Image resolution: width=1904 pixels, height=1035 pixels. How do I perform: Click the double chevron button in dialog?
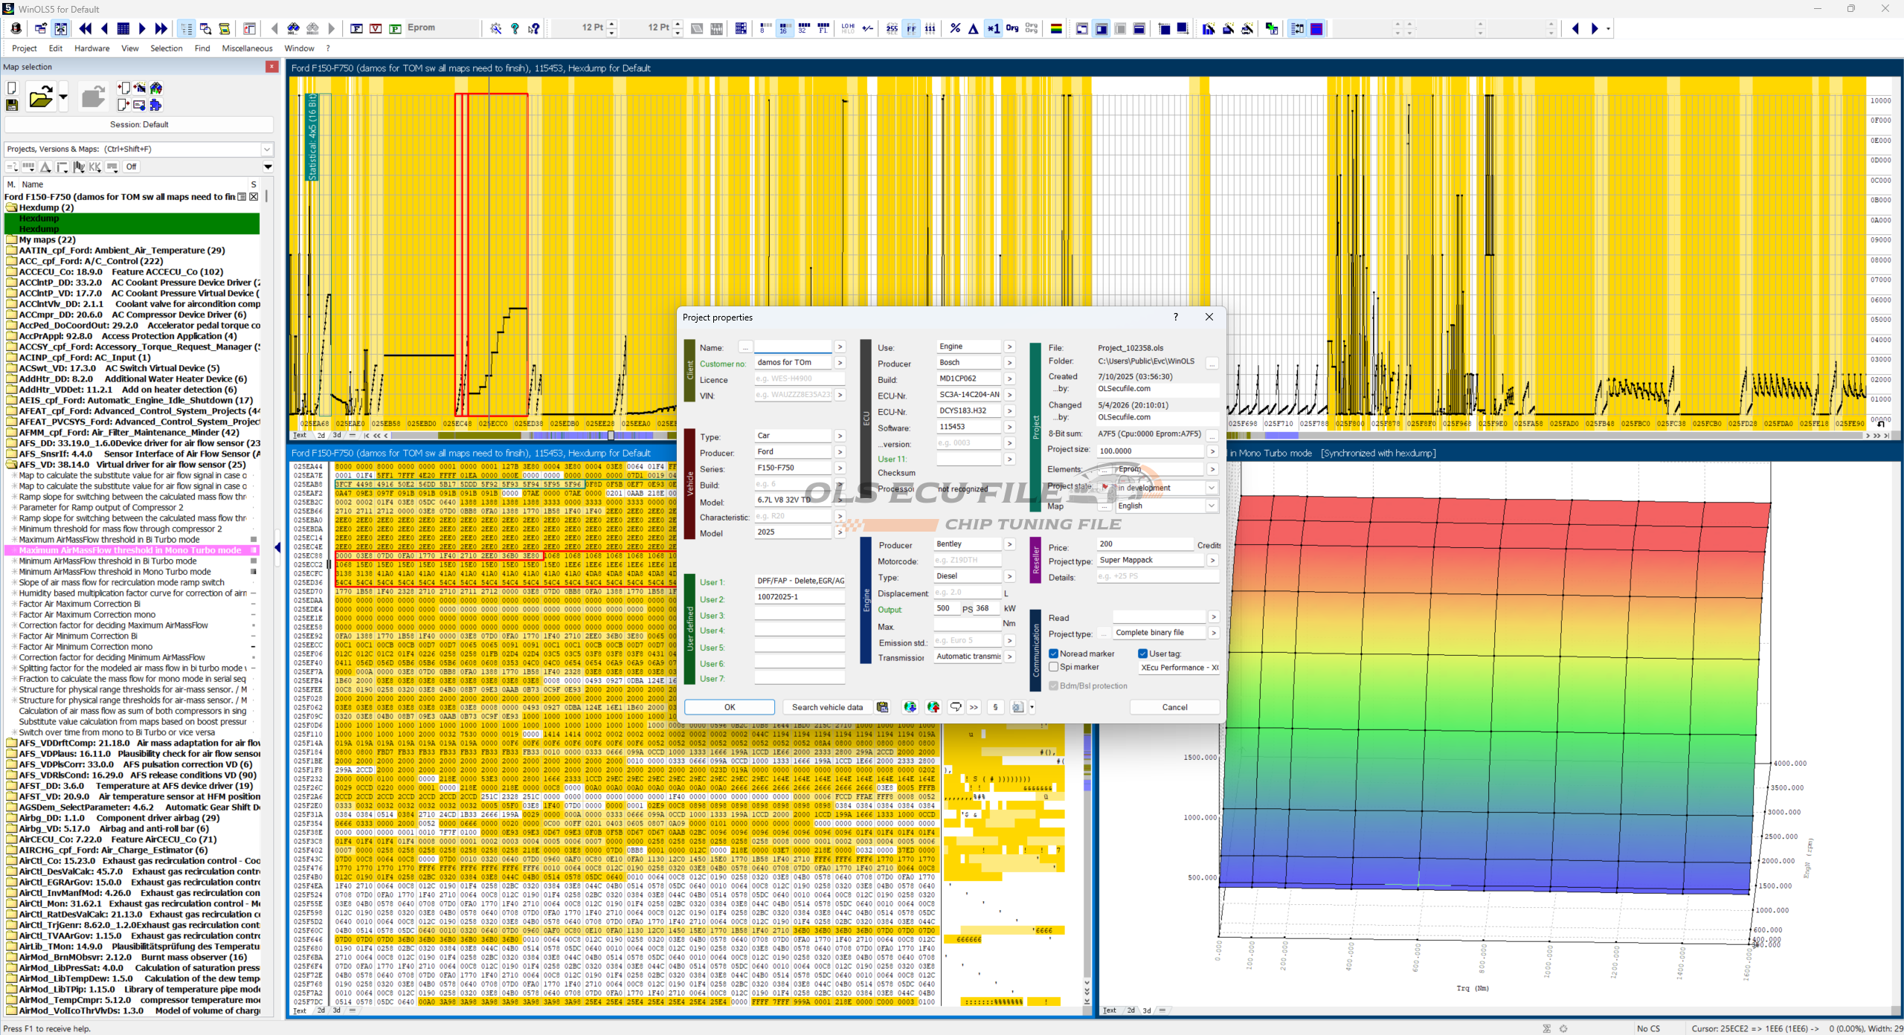coord(974,707)
